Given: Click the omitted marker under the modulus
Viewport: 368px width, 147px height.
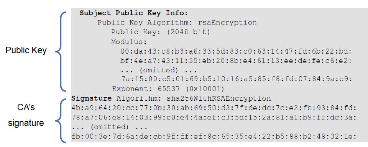Looking at the screenshot, I should (x=158, y=70).
